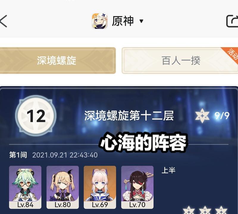The height and width of the screenshot is (214, 238).
Task: Tap the floor 12 circular badge
Action: (36, 116)
